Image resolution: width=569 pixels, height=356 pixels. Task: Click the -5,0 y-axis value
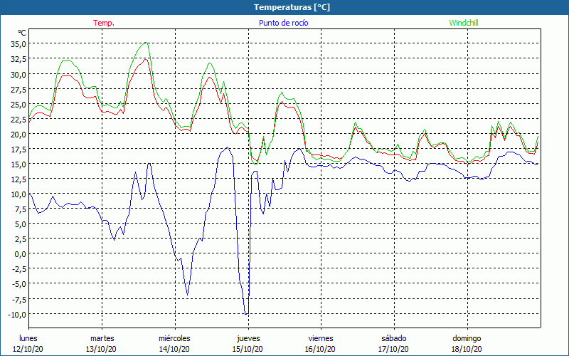[18, 284]
